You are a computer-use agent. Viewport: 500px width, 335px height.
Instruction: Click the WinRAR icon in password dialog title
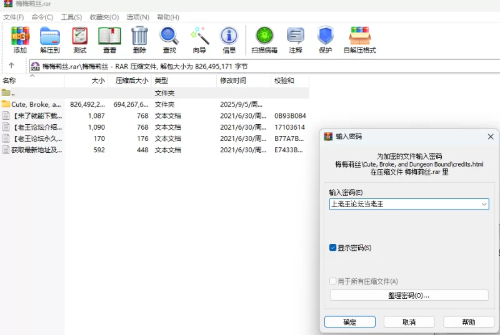(x=328, y=137)
